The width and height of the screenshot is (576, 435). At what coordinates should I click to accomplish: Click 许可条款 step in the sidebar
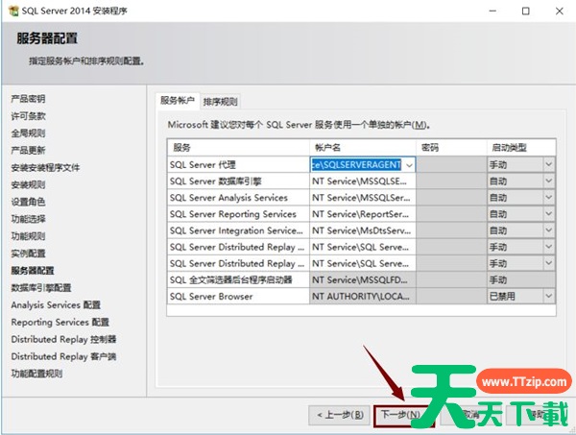28,116
